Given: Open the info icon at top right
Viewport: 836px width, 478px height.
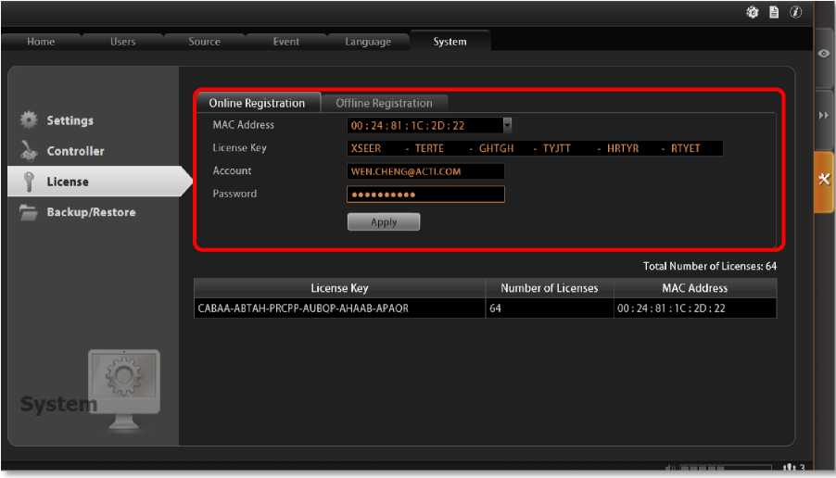Looking at the screenshot, I should coord(795,12).
